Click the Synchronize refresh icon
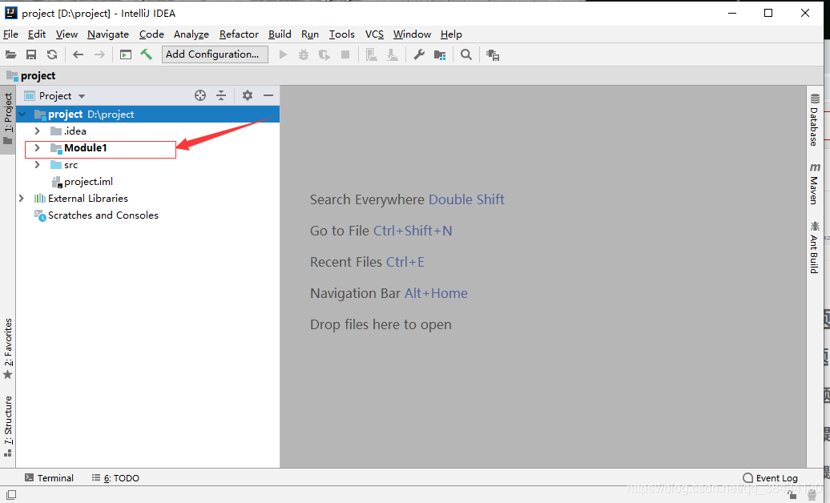Viewport: 830px width, 503px height. (52, 54)
